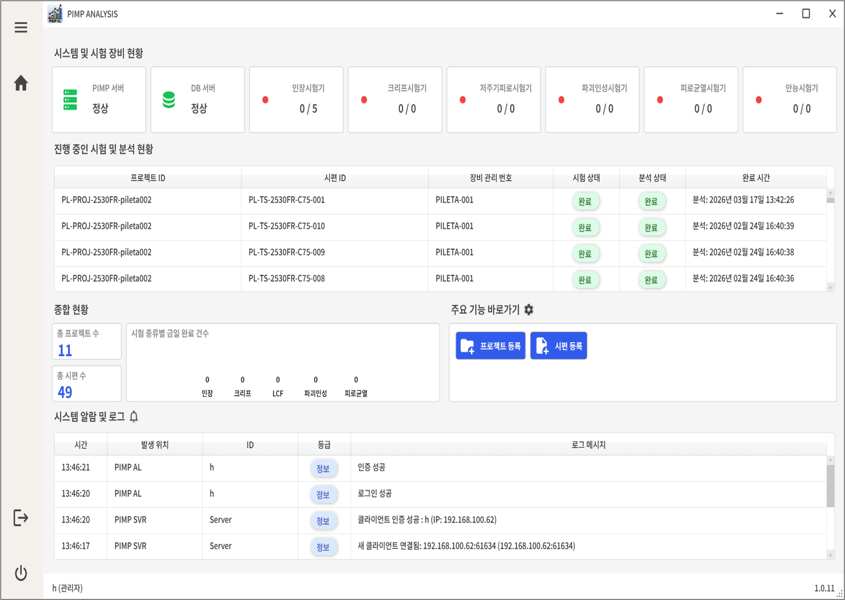Click the 시험 상태 column header
Image resolution: width=845 pixels, height=600 pixels.
587,178
